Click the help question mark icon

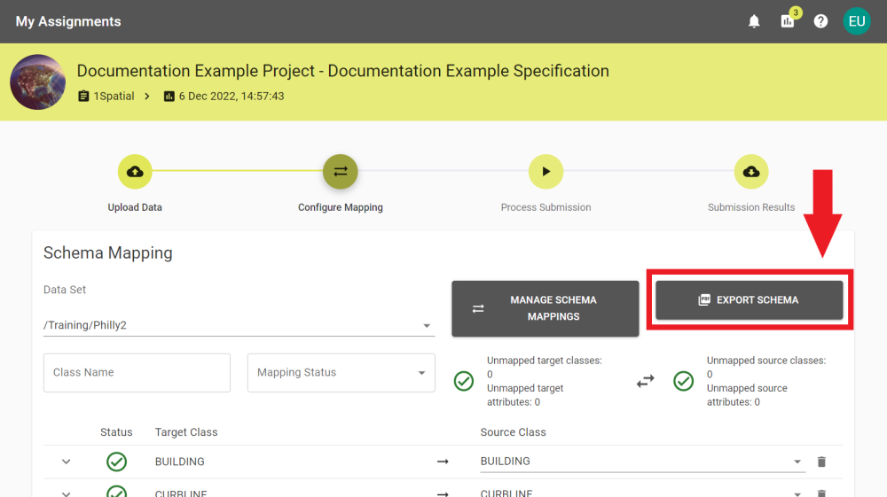pyautogui.click(x=820, y=21)
